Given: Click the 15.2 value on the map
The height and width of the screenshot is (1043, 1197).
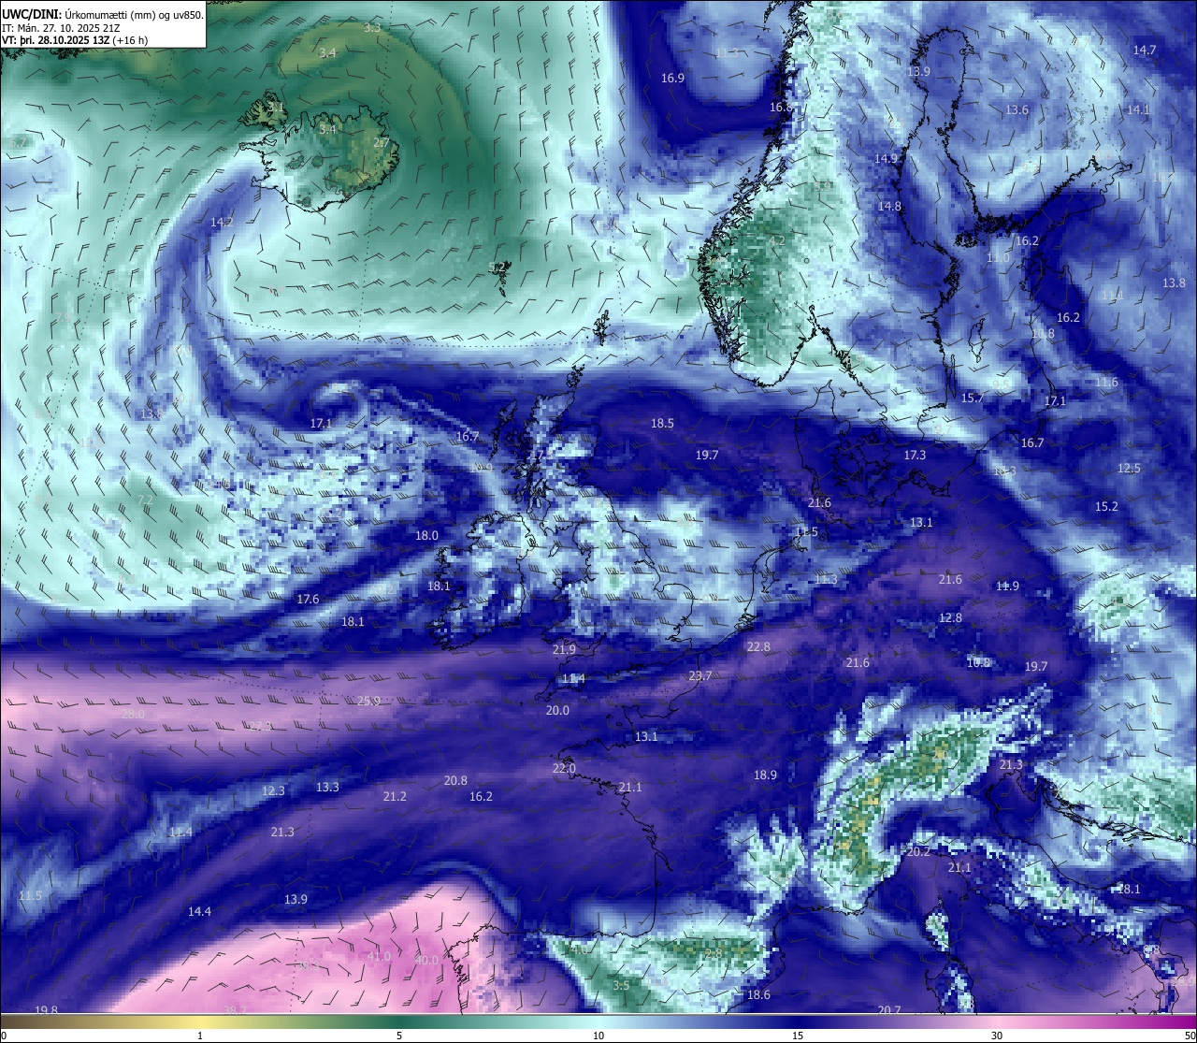Looking at the screenshot, I should (1106, 507).
